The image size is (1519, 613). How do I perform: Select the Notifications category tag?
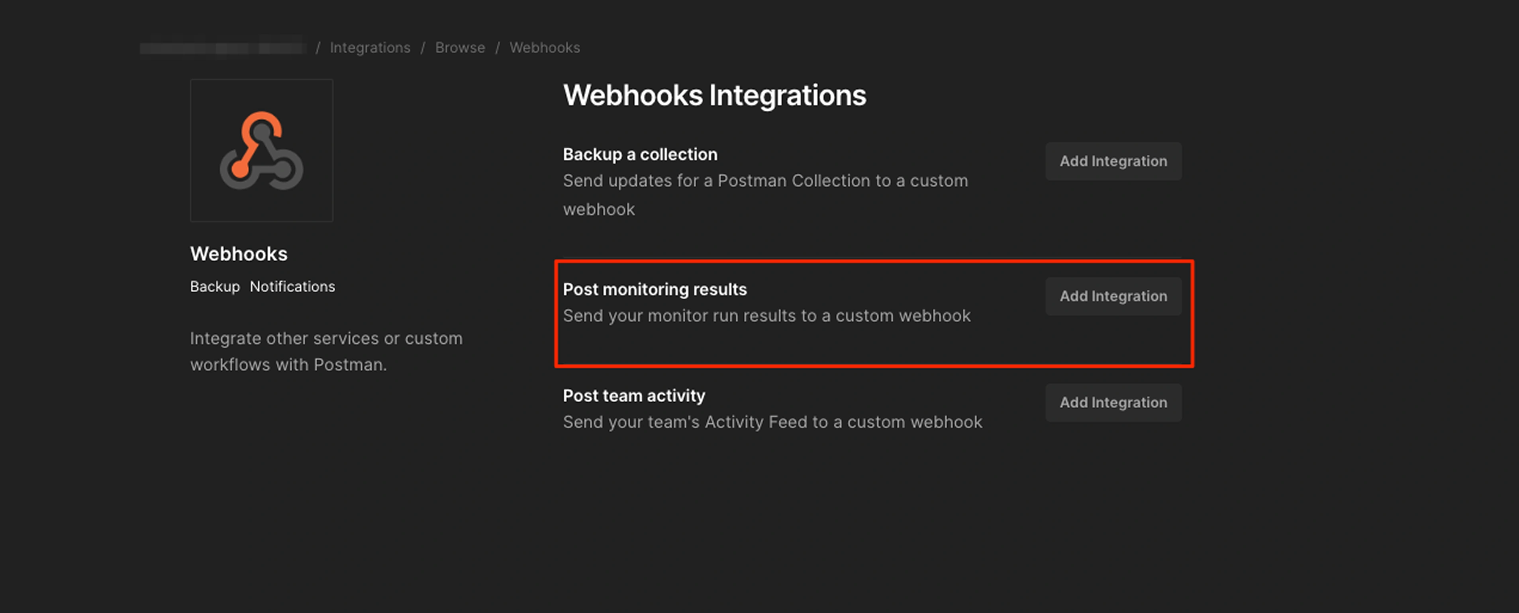point(292,286)
